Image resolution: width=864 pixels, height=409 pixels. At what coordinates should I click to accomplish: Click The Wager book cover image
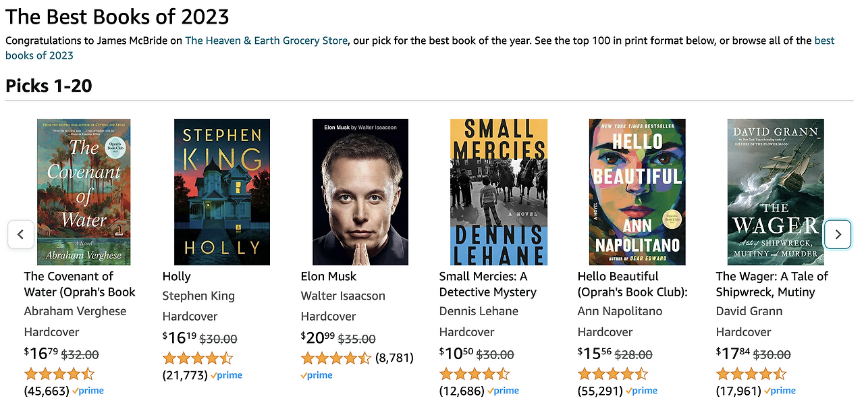click(x=775, y=192)
